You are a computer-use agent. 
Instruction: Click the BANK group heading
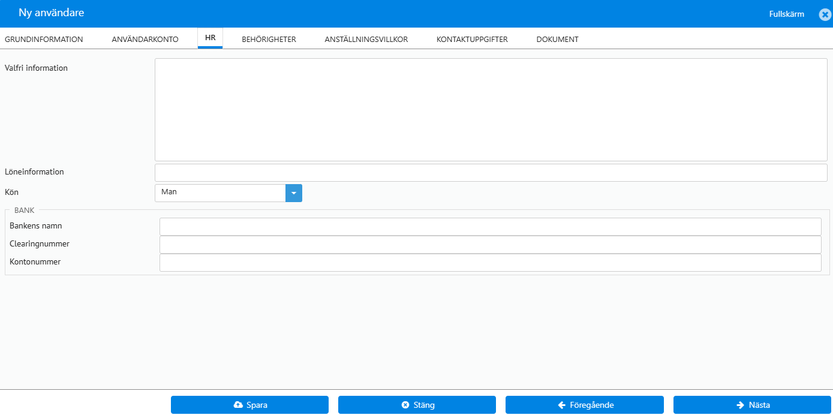[24, 210]
